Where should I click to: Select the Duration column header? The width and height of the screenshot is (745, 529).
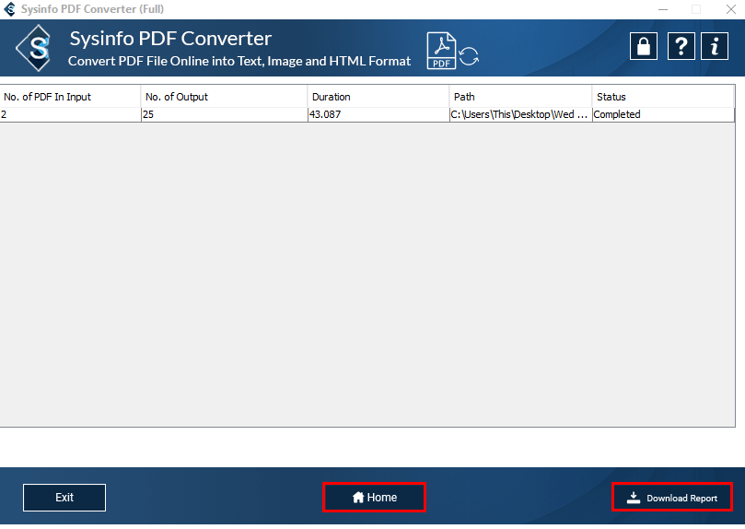click(378, 97)
